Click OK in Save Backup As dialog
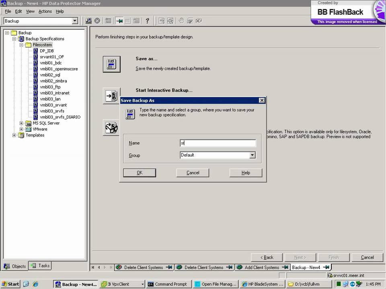This screenshot has height=289, width=386. click(x=140, y=173)
